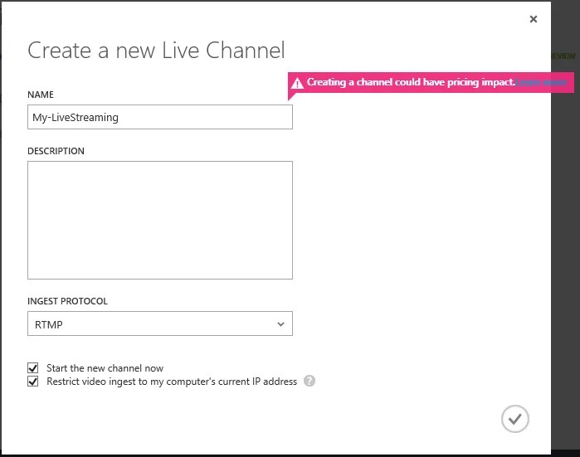Click the NAME field label

[41, 95]
